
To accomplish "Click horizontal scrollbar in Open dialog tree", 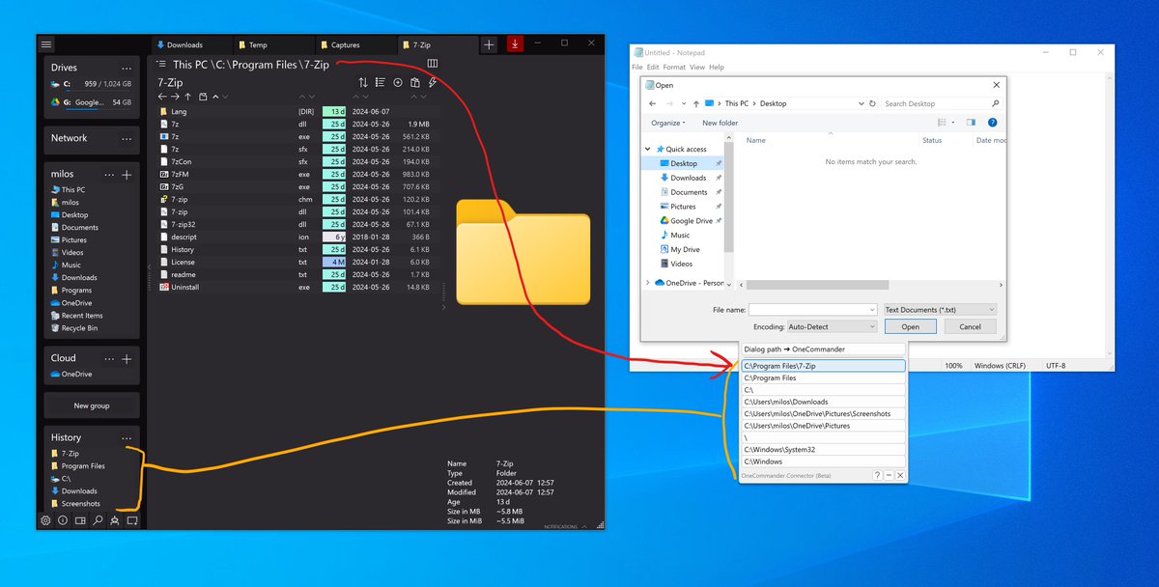I will pos(817,285).
